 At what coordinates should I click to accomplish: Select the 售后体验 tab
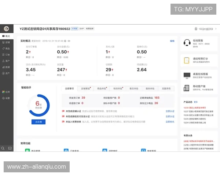pyautogui.click(x=134, y=89)
